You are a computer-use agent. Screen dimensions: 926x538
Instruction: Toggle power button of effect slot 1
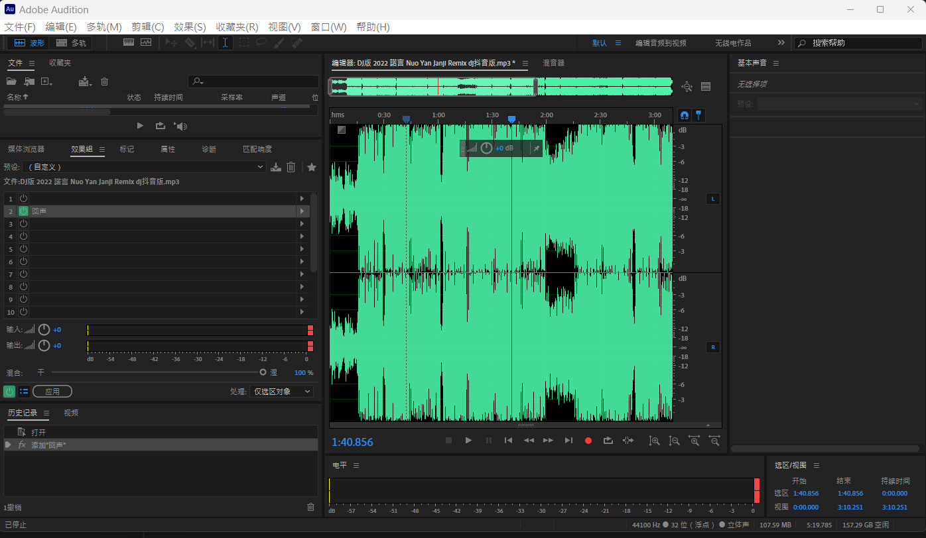pos(23,198)
